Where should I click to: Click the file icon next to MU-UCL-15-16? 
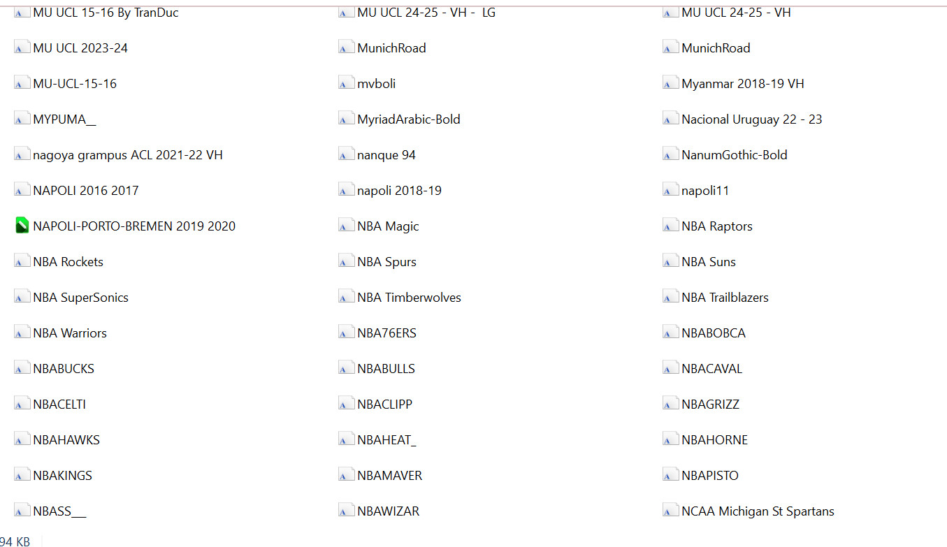point(22,83)
